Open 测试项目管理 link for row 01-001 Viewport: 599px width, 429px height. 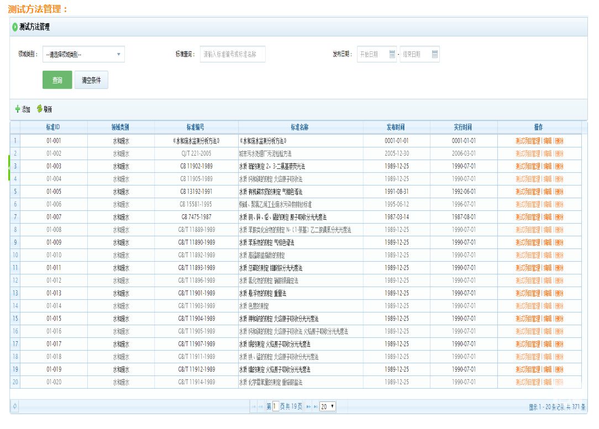pyautogui.click(x=528, y=141)
